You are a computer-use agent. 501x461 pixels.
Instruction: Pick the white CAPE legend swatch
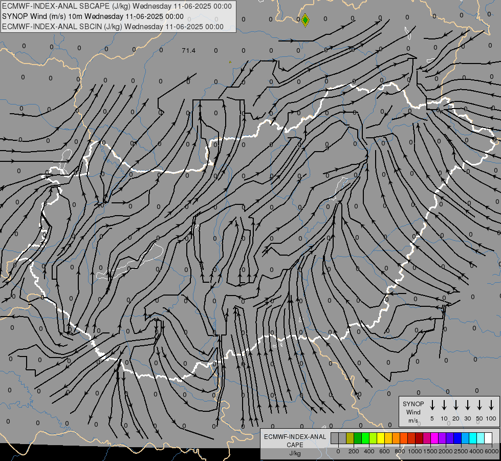click(x=489, y=438)
